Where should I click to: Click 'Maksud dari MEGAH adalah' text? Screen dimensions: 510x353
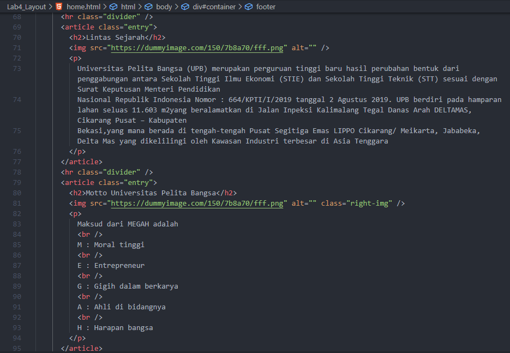128,224
